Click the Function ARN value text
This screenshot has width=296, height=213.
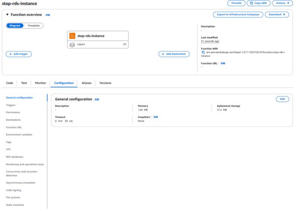coord(243,54)
